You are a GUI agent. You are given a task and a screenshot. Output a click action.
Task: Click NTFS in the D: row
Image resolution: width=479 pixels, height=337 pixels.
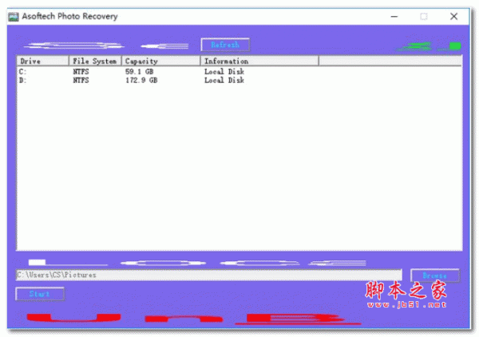coord(81,81)
